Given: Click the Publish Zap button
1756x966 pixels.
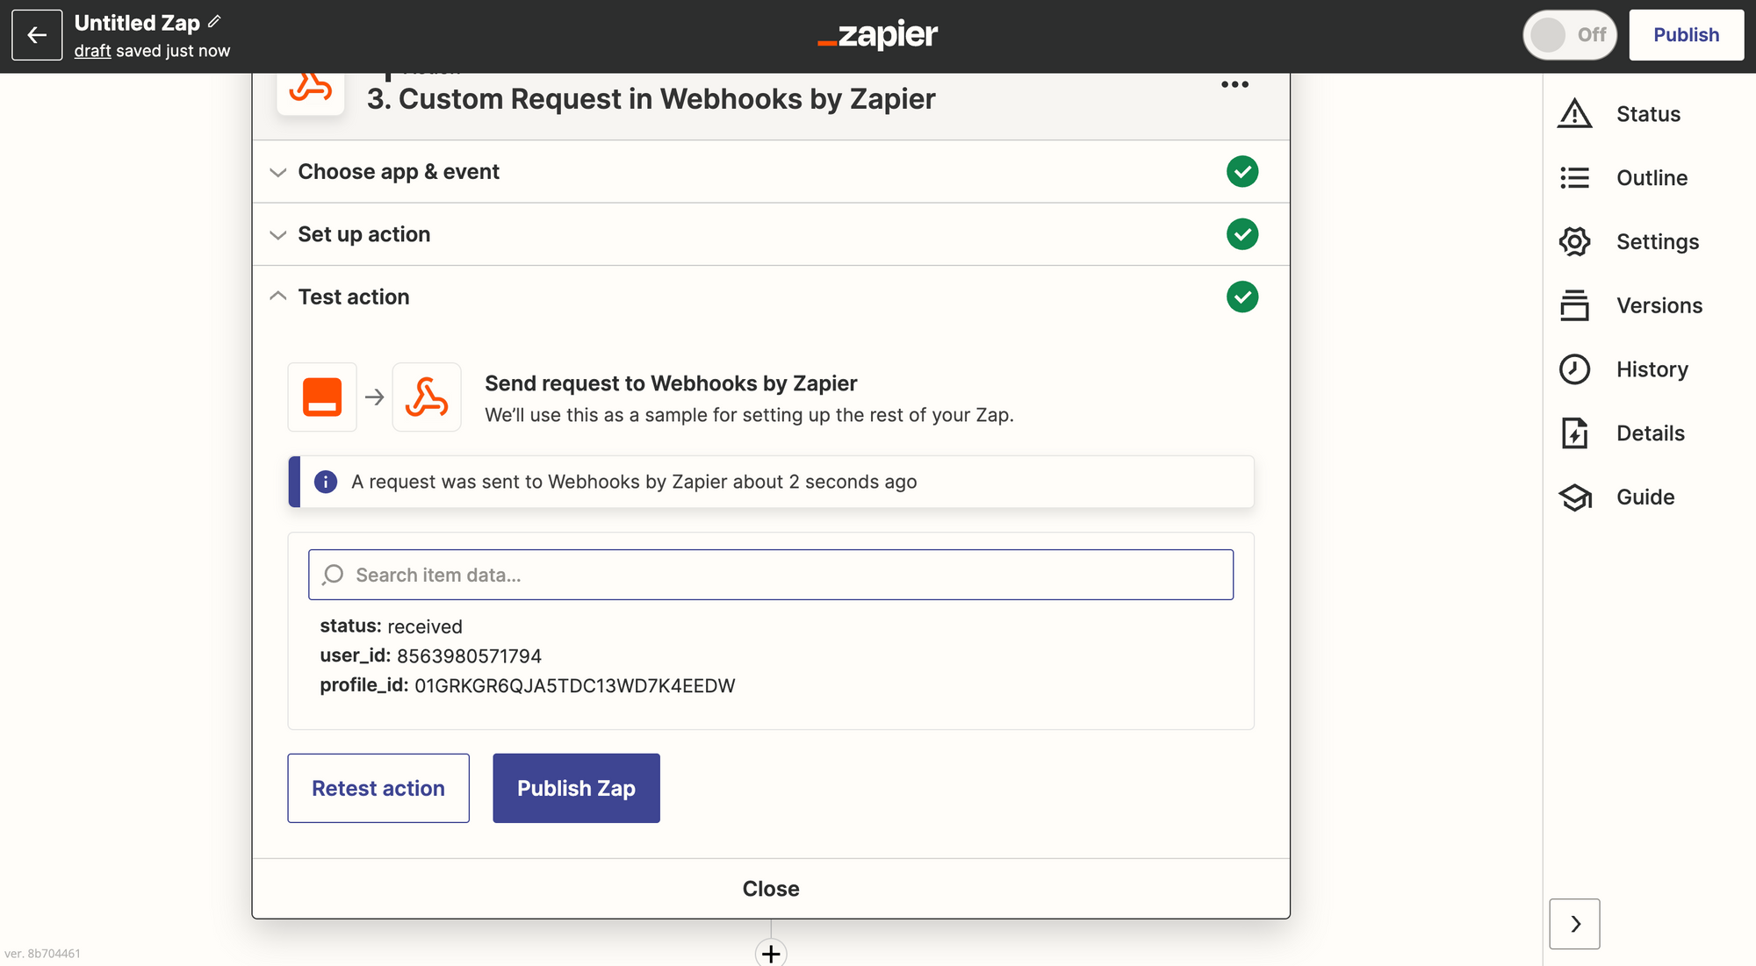Looking at the screenshot, I should coord(576,788).
